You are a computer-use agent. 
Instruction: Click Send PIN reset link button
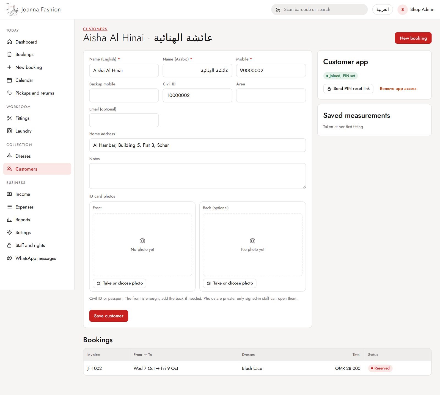point(348,88)
